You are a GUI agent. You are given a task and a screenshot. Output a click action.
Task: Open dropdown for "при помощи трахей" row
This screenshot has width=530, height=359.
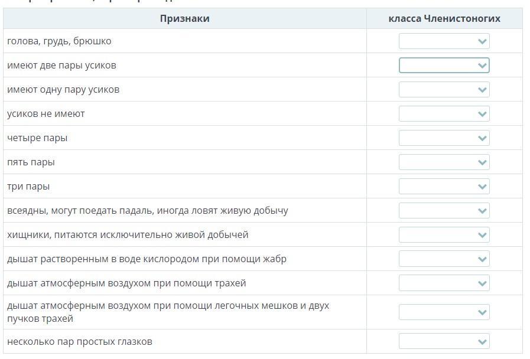tap(444, 283)
